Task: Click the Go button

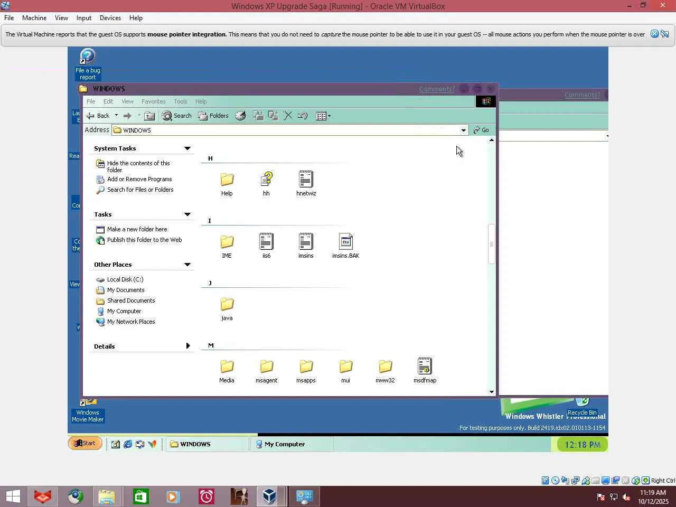Action: (481, 130)
